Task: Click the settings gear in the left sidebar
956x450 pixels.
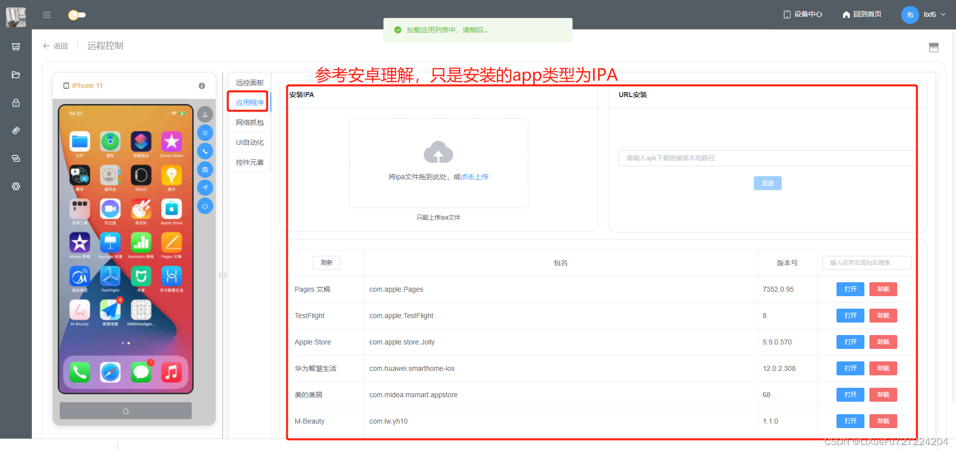Action: tap(16, 186)
